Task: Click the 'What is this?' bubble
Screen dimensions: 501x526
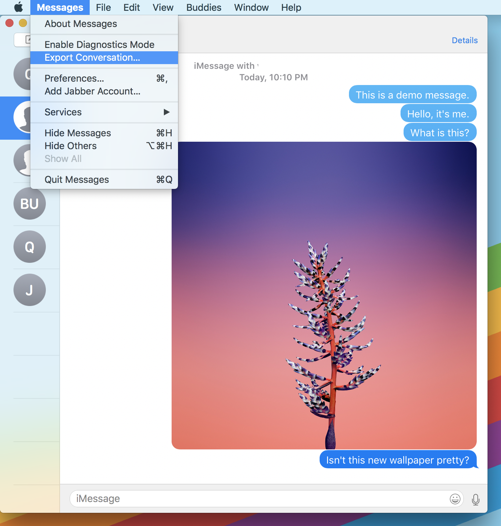Action: [x=440, y=132]
